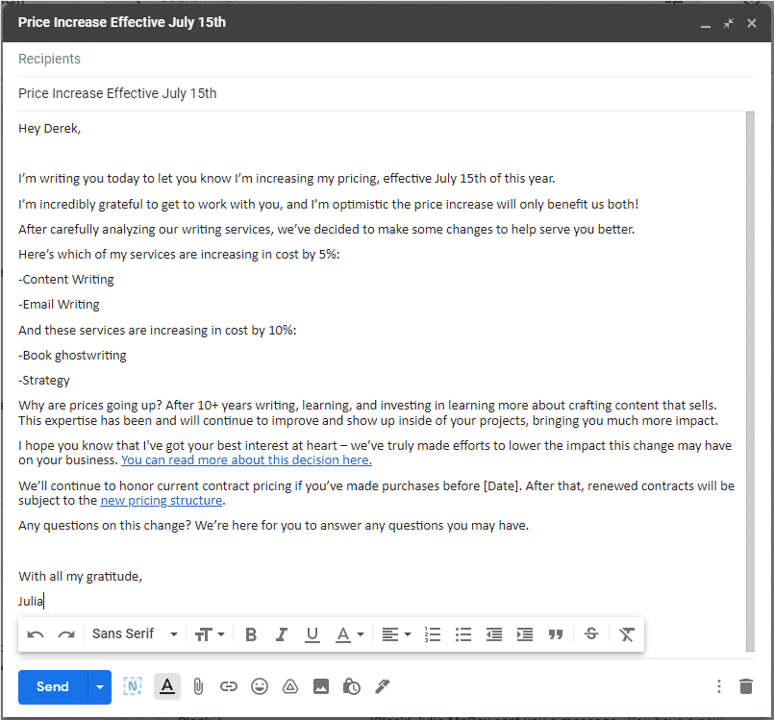
Task: Click 'Any questions on this change?' paragraph
Action: click(273, 526)
